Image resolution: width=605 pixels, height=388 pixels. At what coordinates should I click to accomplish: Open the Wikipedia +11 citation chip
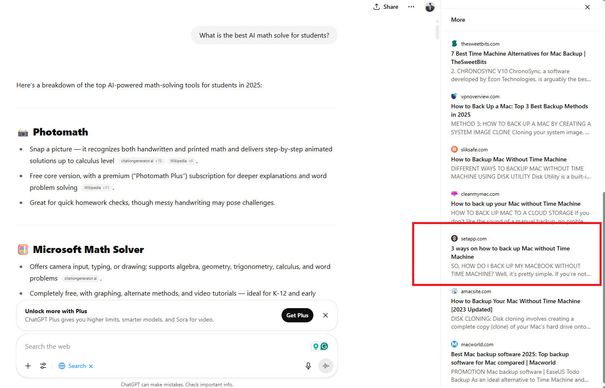click(97, 188)
